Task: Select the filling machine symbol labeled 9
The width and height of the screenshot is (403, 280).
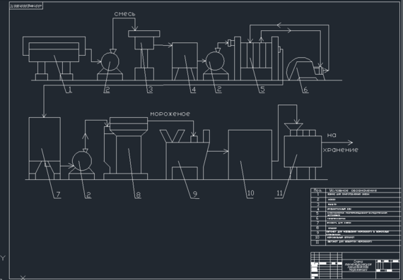Action: coord(185,154)
